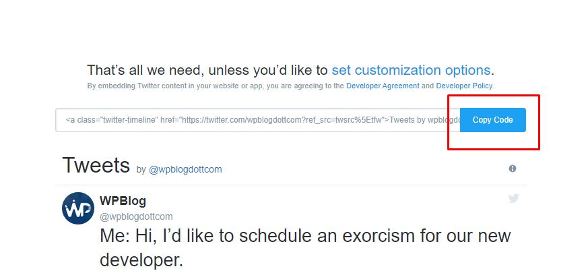Click the WPBlog display name
The height and width of the screenshot is (273, 588).
pyautogui.click(x=123, y=201)
